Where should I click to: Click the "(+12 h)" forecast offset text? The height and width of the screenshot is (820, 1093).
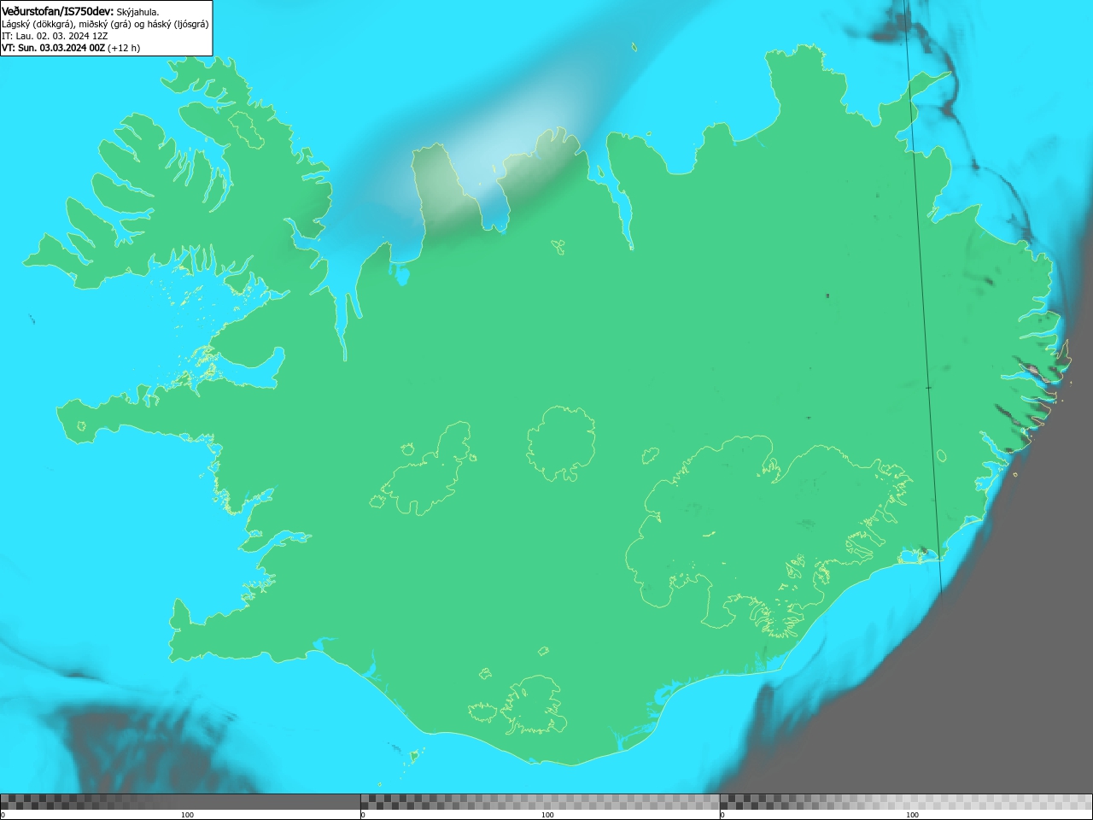124,48
